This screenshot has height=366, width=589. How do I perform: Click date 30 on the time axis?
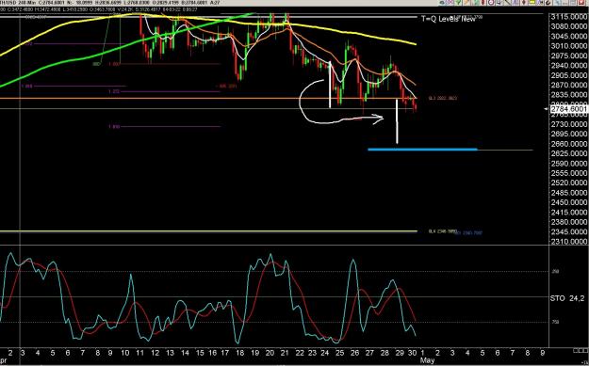412,353
